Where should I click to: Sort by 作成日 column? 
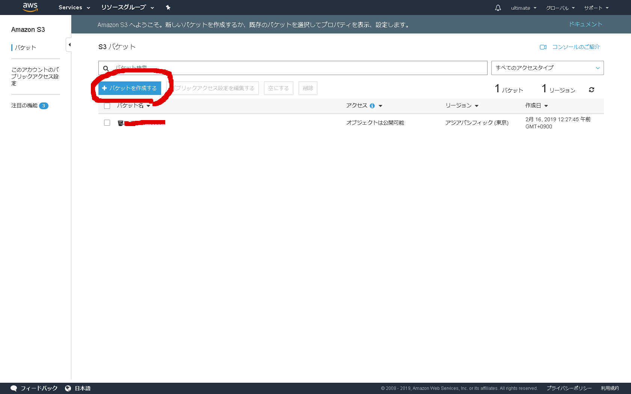pos(536,106)
